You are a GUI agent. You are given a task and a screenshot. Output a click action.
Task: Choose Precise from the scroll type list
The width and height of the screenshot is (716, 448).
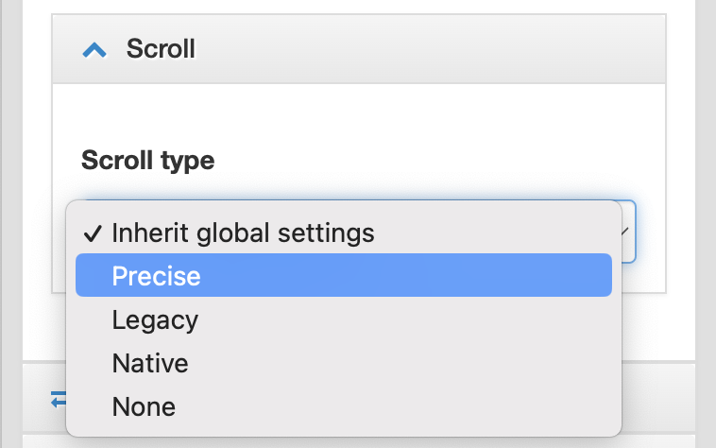point(156,276)
